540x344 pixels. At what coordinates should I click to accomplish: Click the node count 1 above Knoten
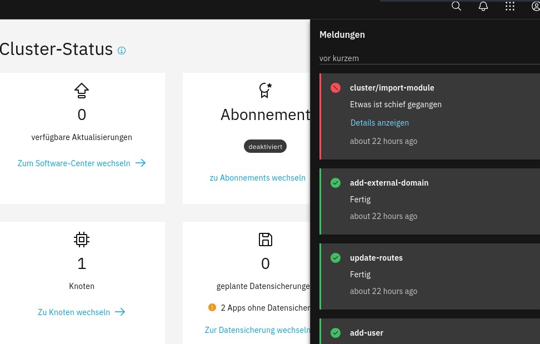click(82, 264)
